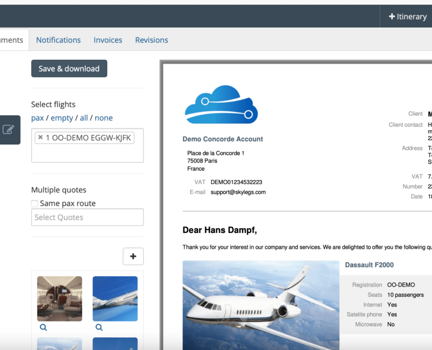Screen dimensions: 432x350
Task: Open the Revisions tab link
Action: click(151, 39)
